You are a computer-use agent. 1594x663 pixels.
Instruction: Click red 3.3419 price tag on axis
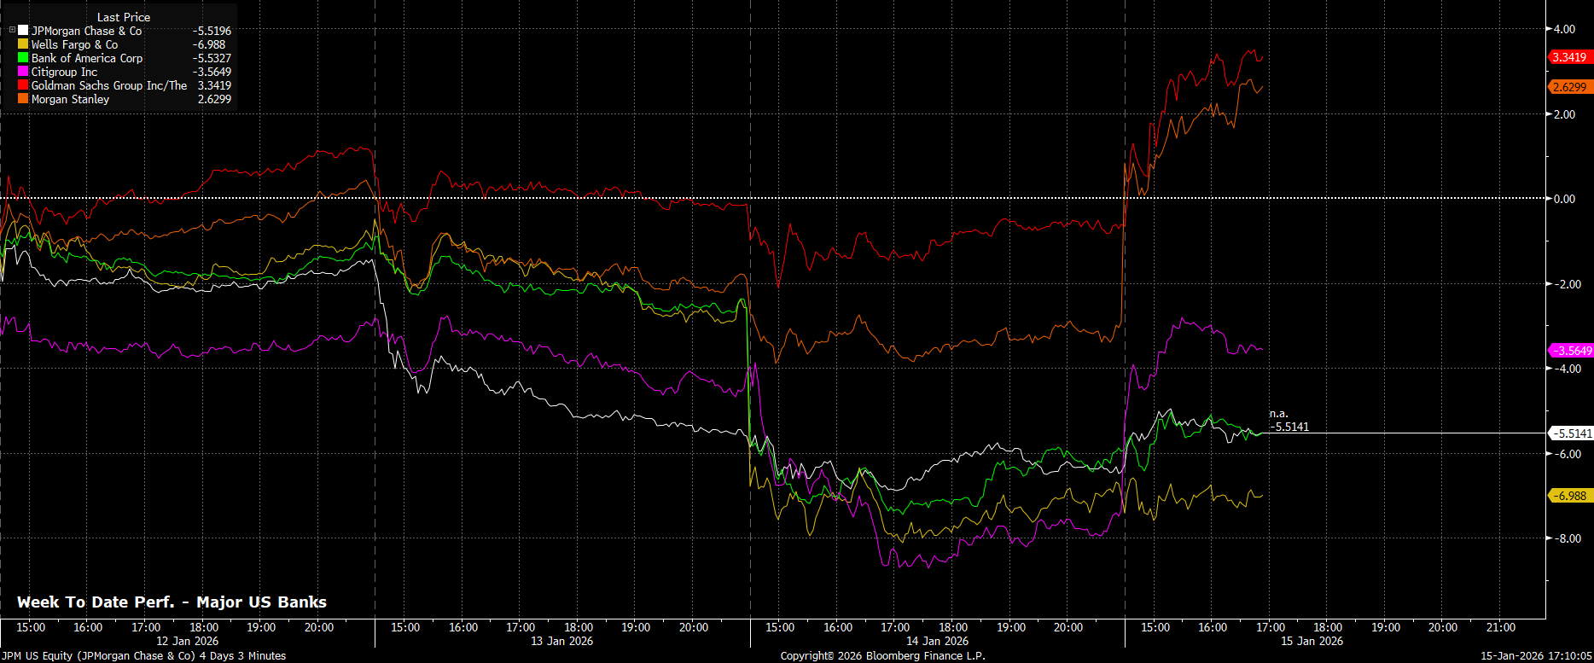(1568, 57)
